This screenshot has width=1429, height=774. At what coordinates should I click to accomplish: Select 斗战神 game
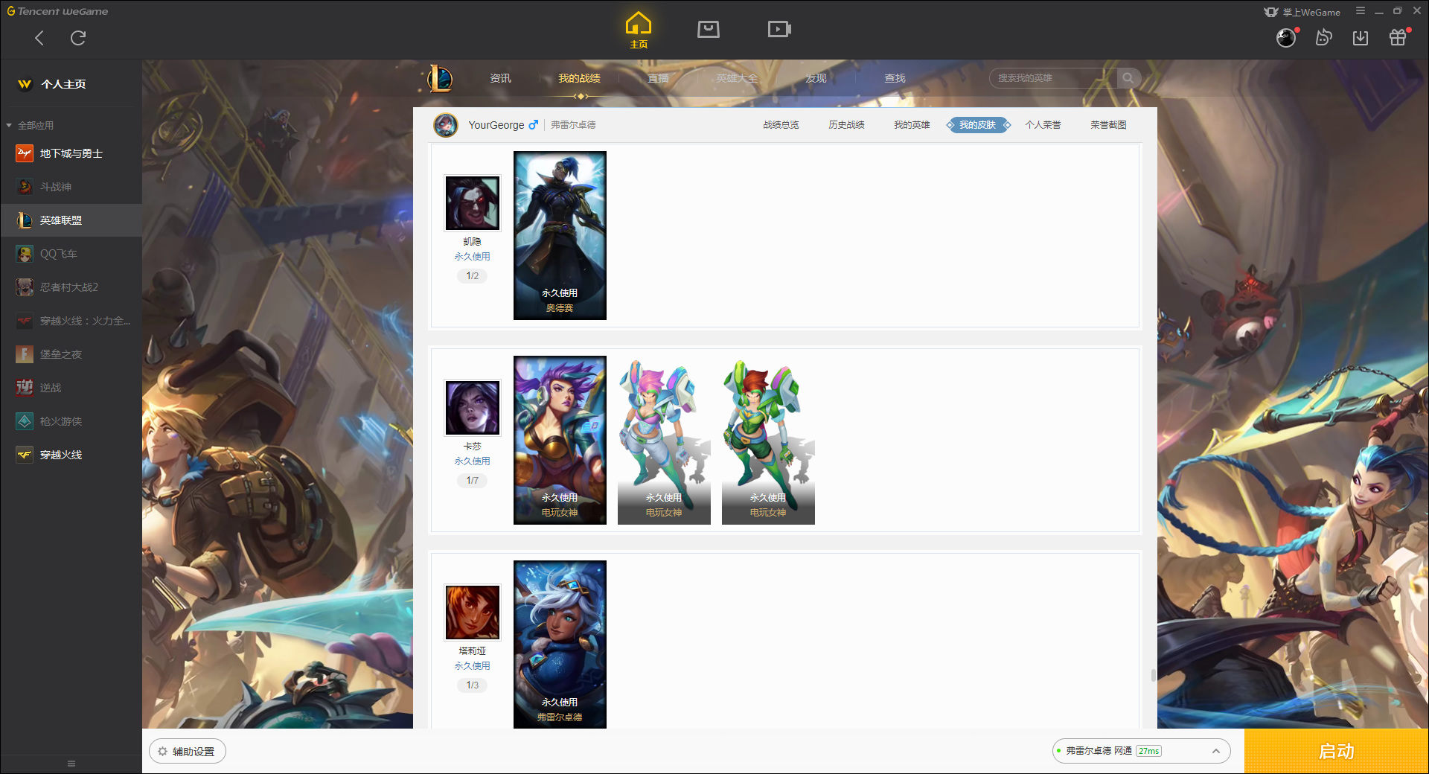click(71, 187)
